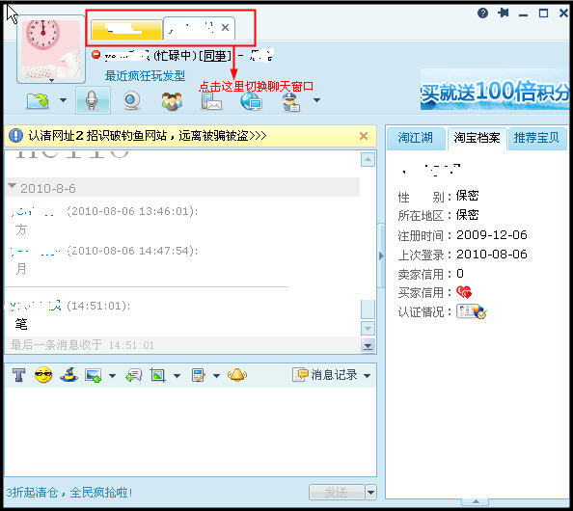Expand the send image dropdown arrow
Screen dimensions: 573x511
[x=112, y=375]
